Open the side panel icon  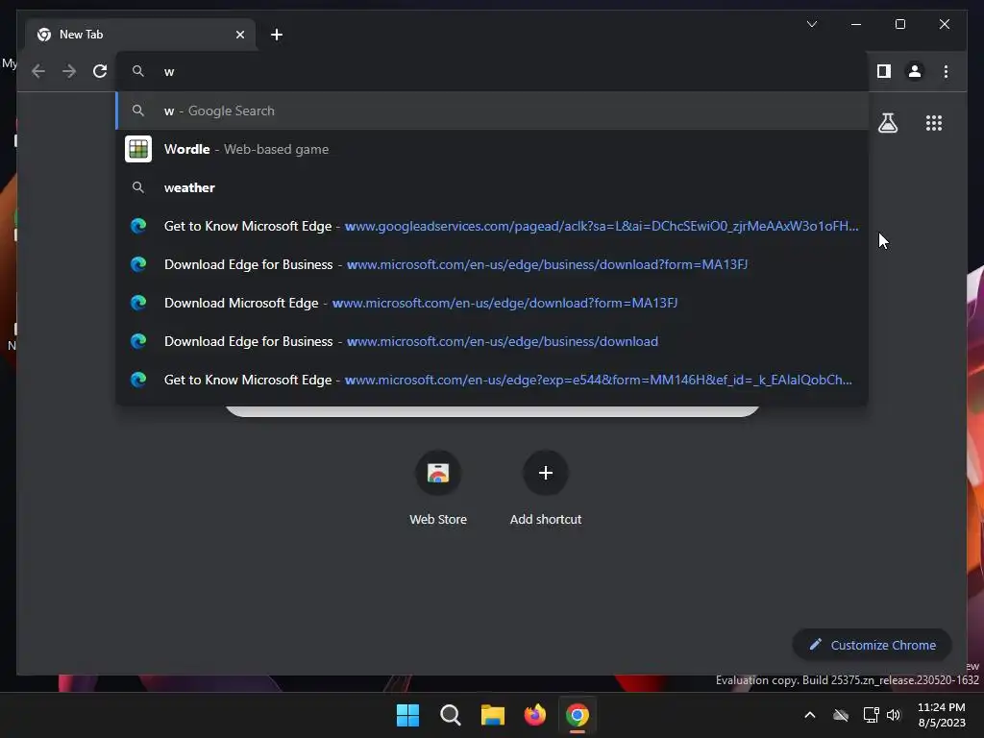pos(884,71)
